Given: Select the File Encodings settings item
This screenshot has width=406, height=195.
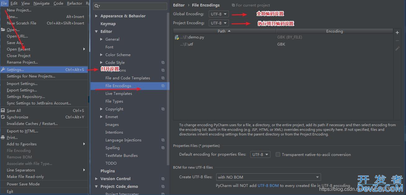Looking at the screenshot, I should pyautogui.click(x=130, y=86).
